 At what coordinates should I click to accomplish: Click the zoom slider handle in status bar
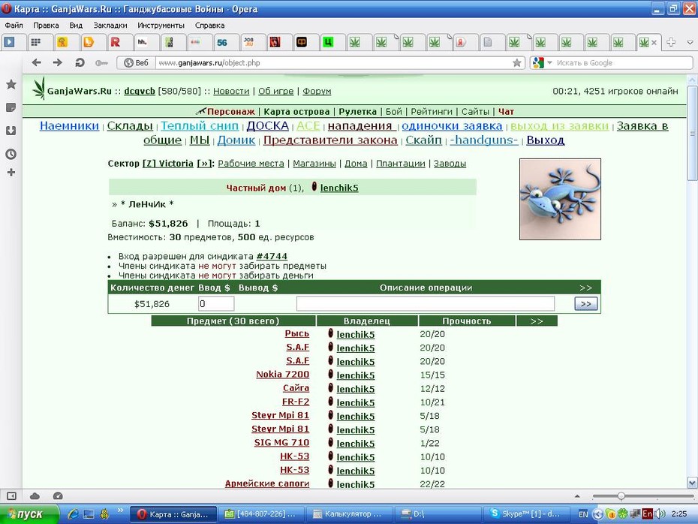coord(621,495)
